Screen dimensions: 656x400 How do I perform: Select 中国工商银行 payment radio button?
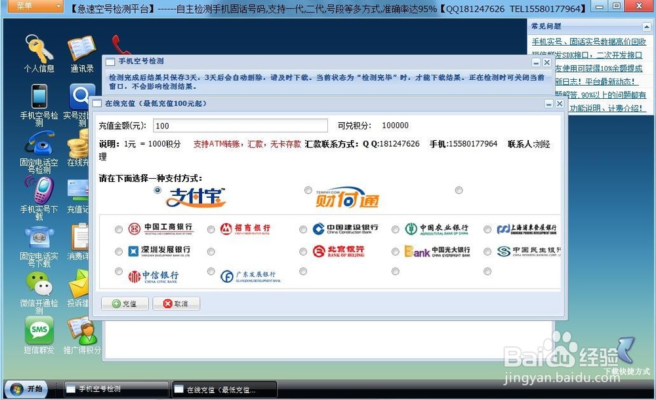(119, 229)
